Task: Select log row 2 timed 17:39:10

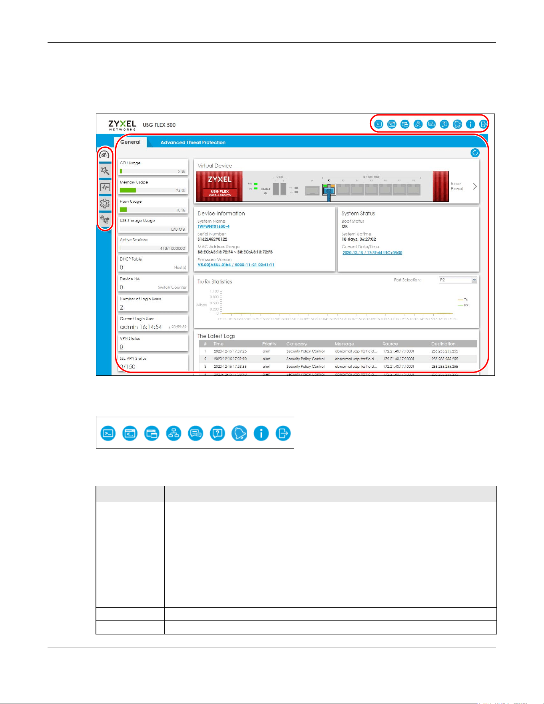Action: pos(338,359)
